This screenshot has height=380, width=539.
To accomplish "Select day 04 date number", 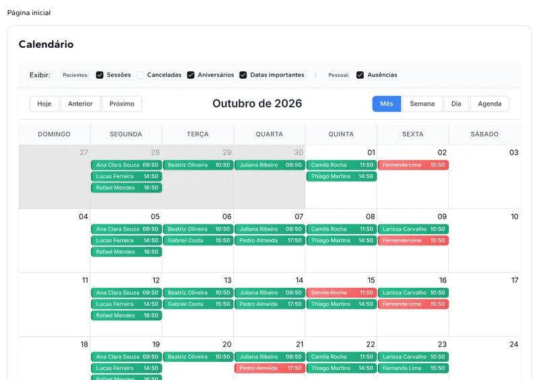I will (83, 217).
